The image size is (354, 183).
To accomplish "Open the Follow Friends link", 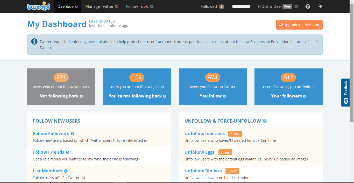I will click(x=48, y=152).
